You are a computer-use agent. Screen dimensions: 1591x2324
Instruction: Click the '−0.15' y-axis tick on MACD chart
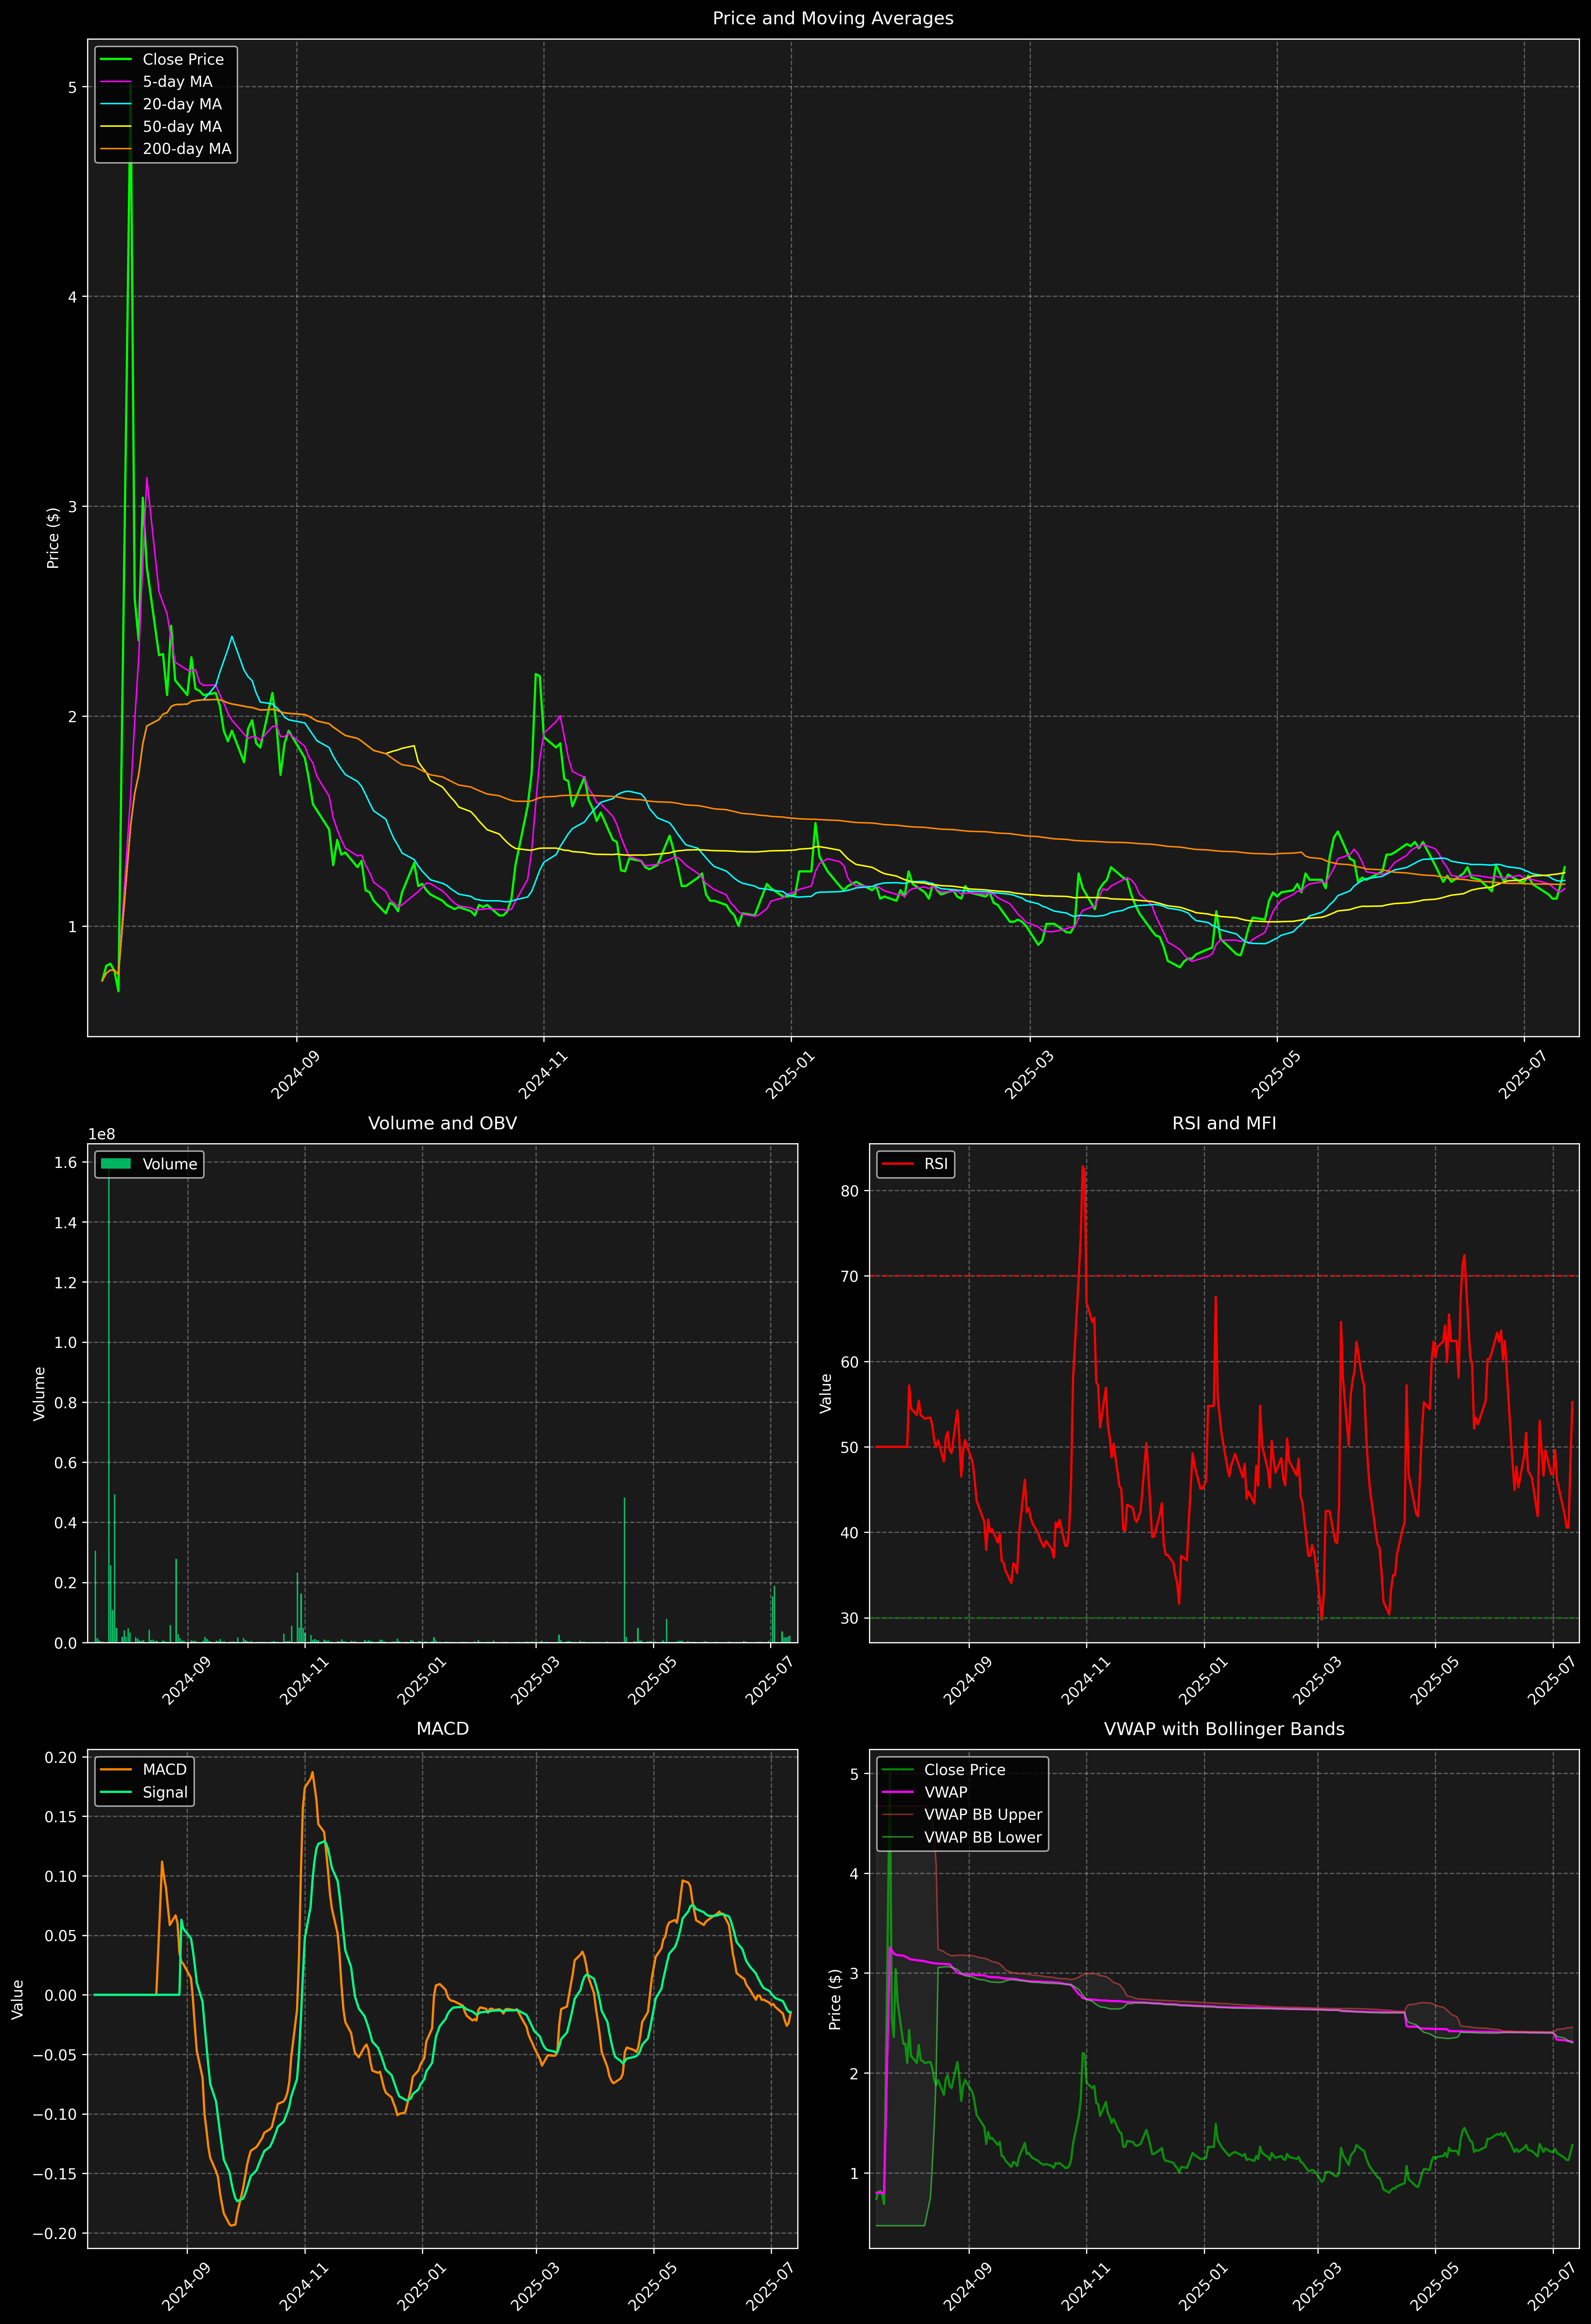(55, 2174)
